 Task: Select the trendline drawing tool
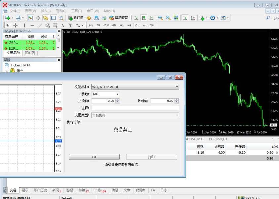pyautogui.click(x=40, y=25)
